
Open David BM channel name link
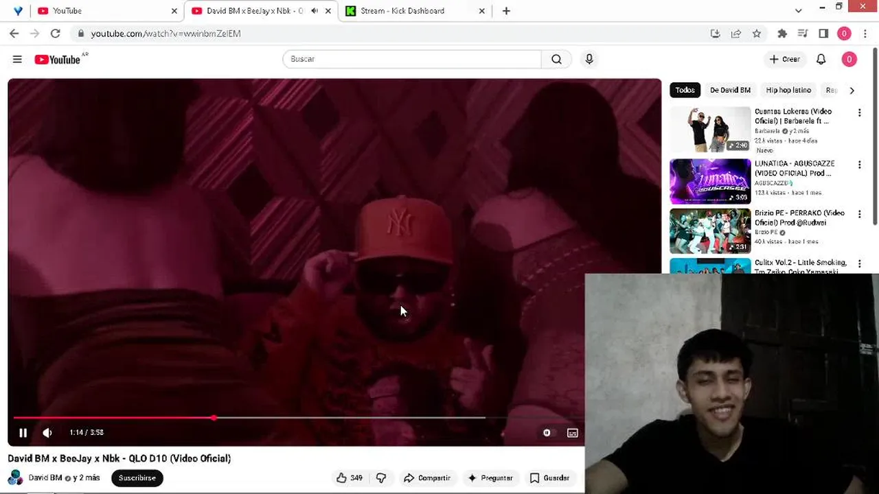click(x=45, y=478)
